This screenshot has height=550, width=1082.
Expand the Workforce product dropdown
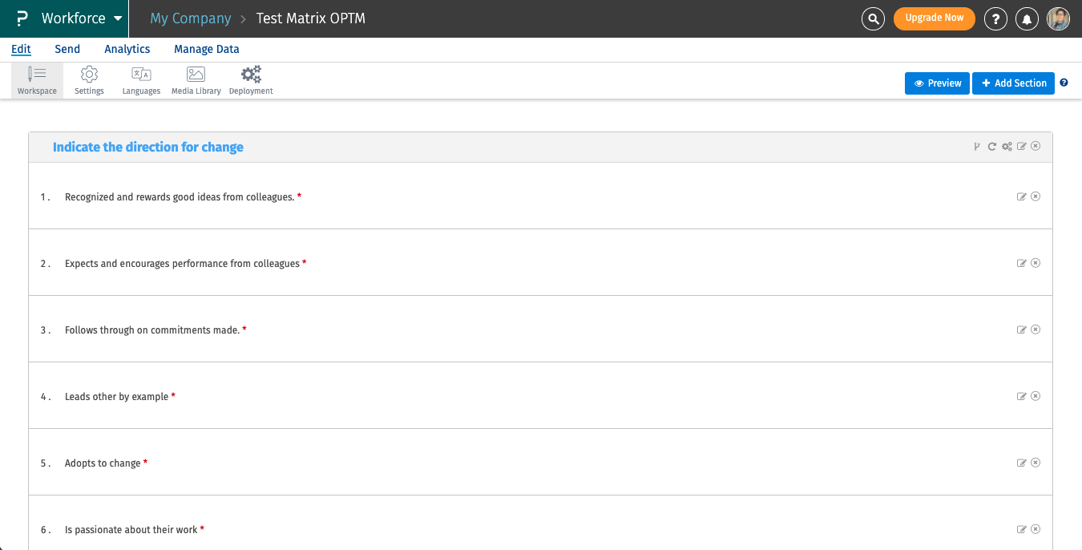119,18
